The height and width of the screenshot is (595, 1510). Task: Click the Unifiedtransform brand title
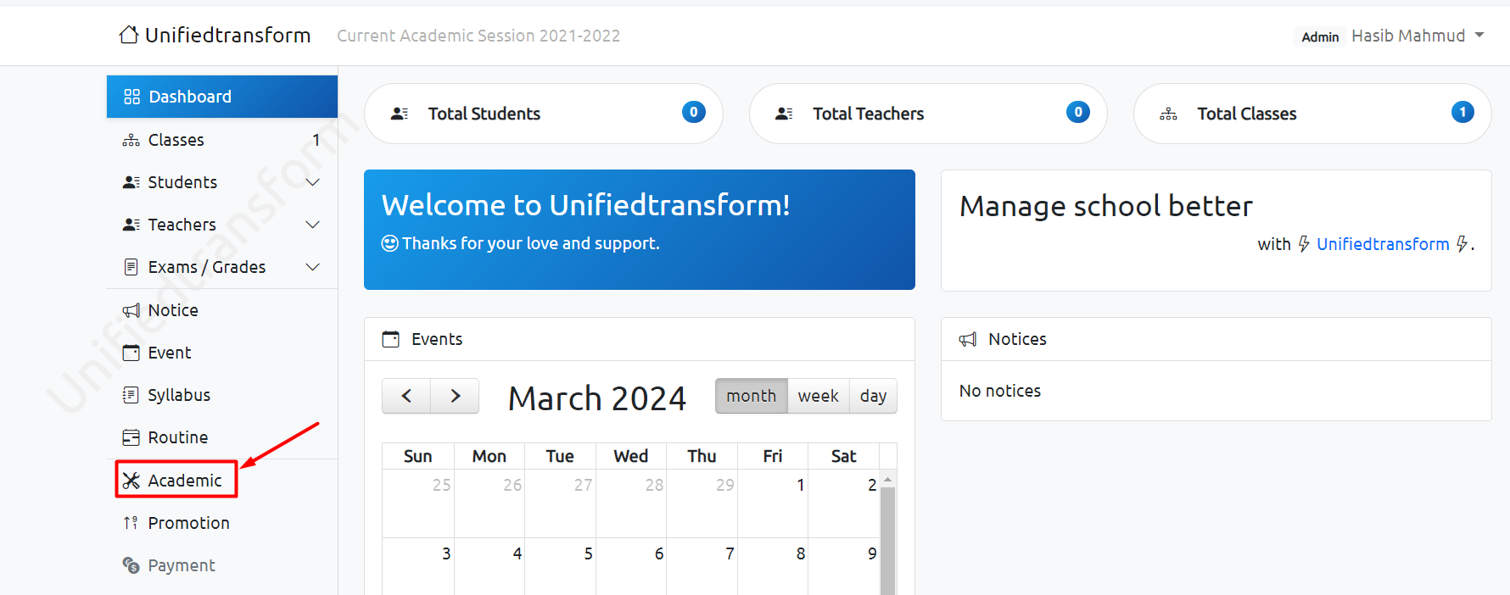(x=227, y=35)
